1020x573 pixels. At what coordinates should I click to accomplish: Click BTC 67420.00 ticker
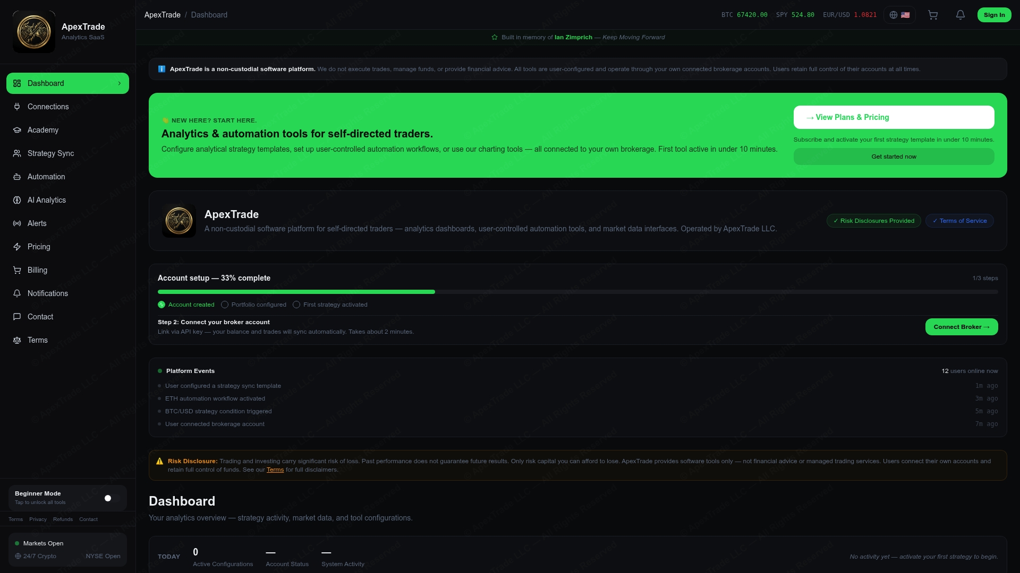tap(744, 15)
